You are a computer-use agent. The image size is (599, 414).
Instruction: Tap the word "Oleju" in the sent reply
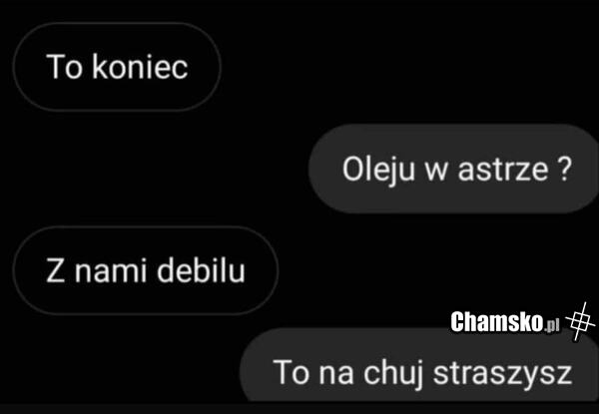pyautogui.click(x=378, y=171)
